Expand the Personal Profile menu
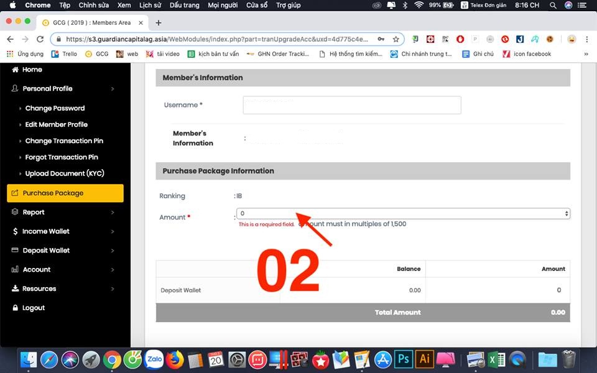The height and width of the screenshot is (373, 597). (62, 89)
